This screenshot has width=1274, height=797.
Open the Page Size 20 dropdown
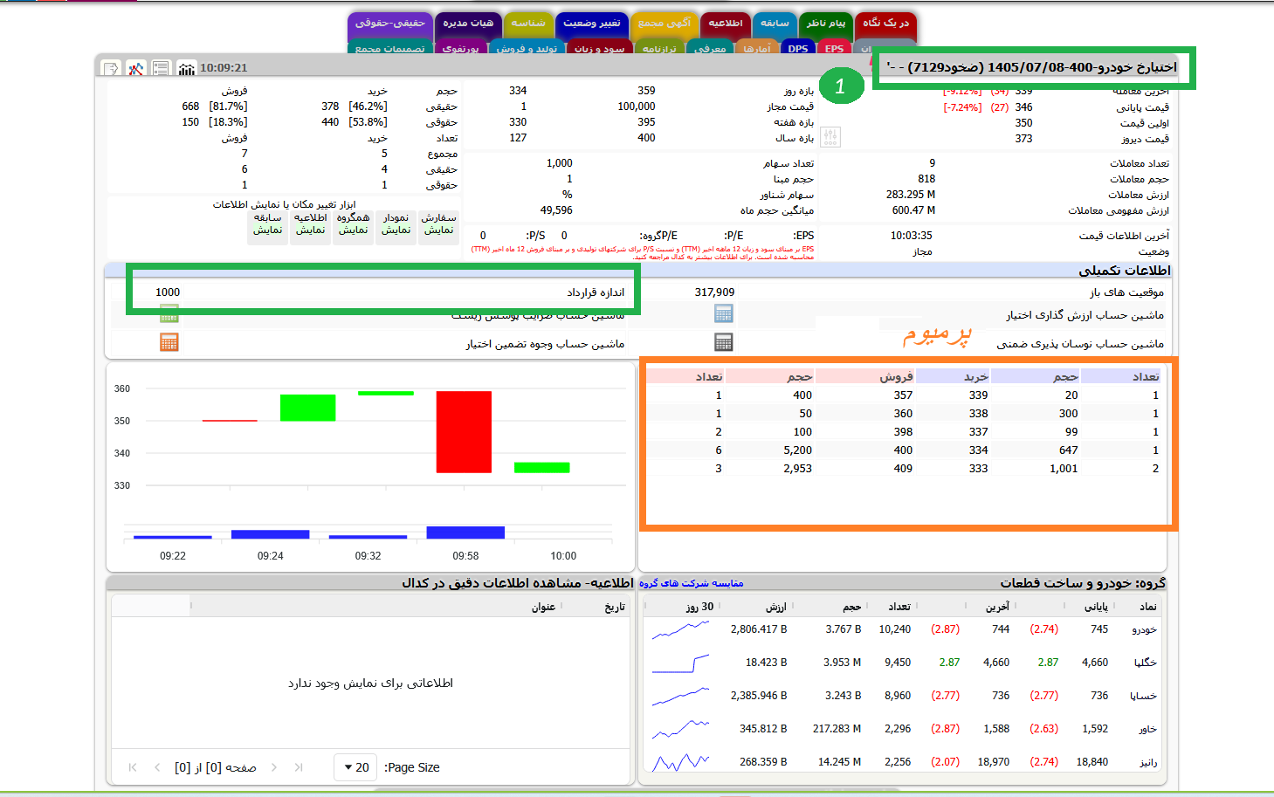tap(356, 767)
